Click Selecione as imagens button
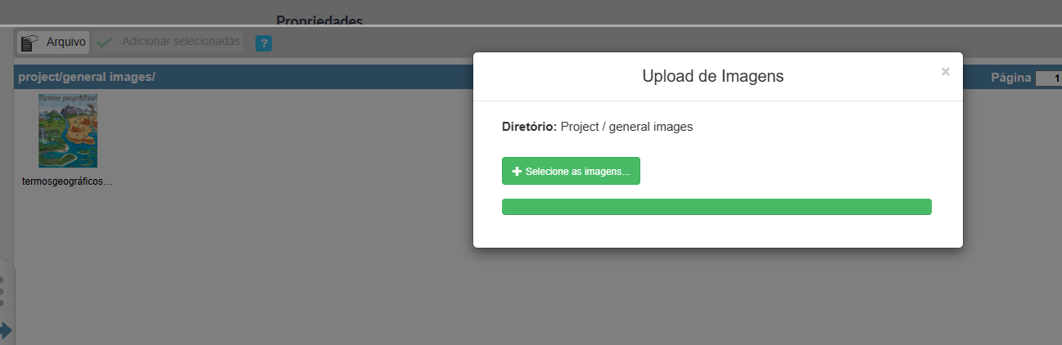1062x345 pixels. 571,171
